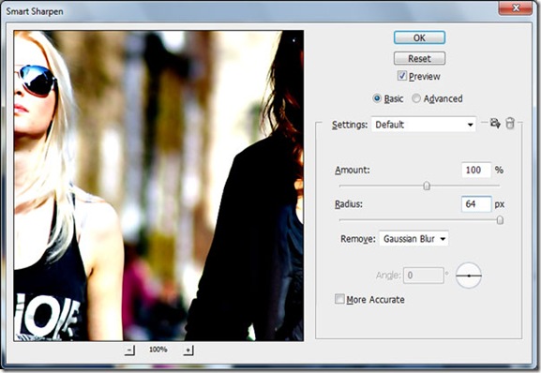Screen dimensions: 541x373
Task: Focus the Radius value field
Action: 476,204
